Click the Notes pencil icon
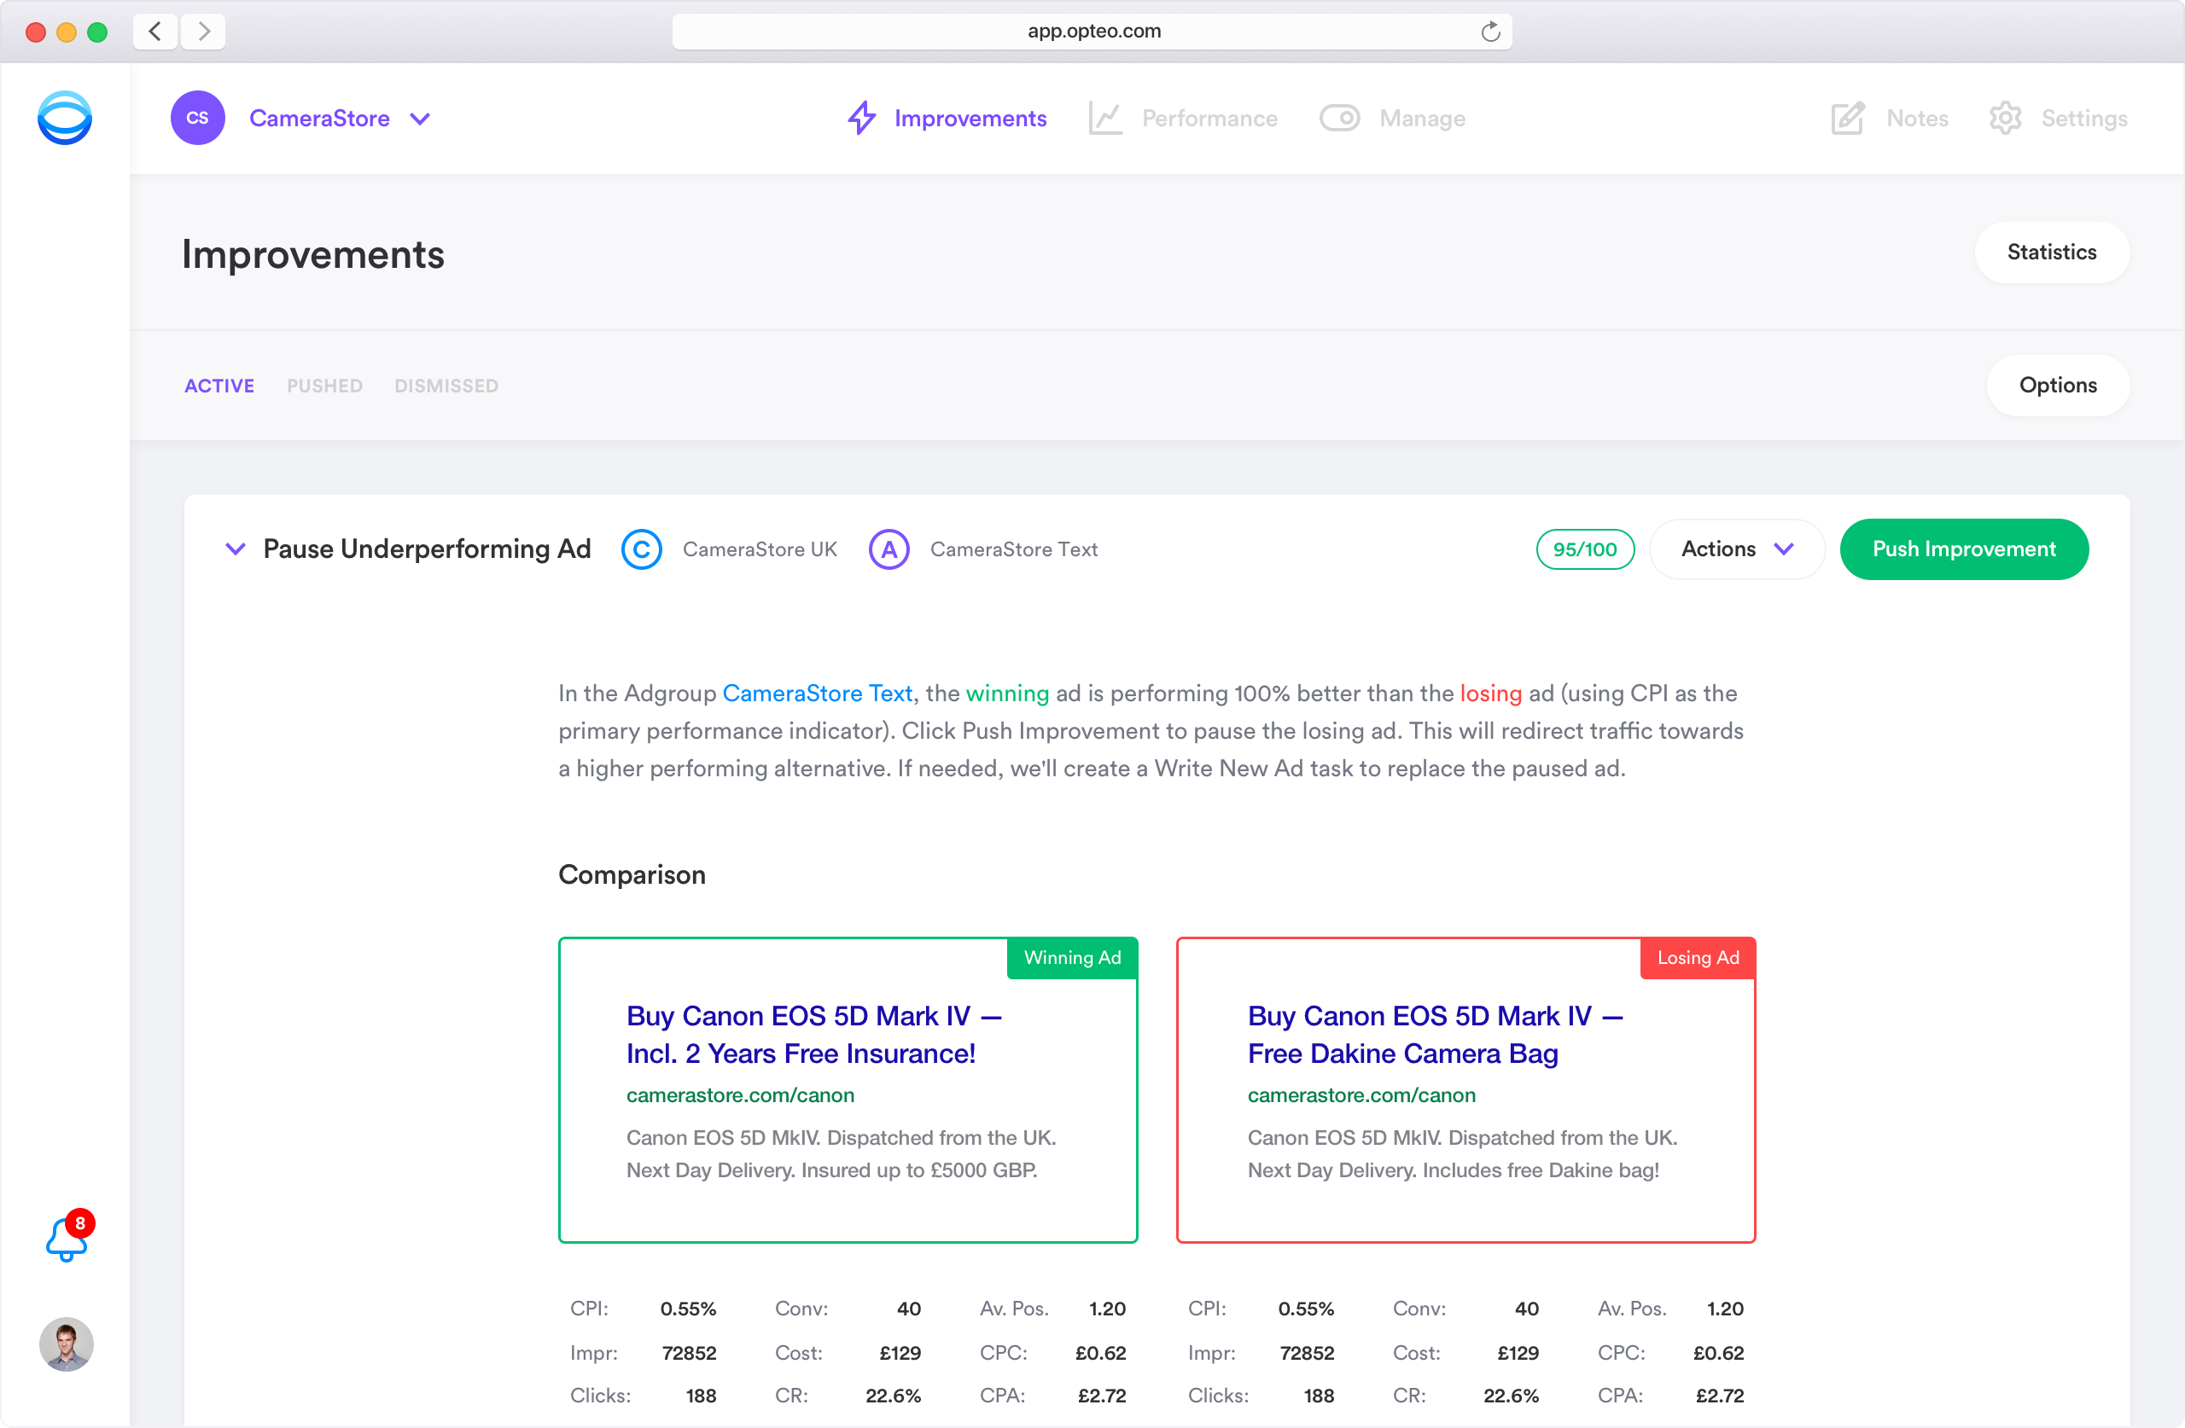Image resolution: width=2185 pixels, height=1428 pixels. (x=1847, y=119)
